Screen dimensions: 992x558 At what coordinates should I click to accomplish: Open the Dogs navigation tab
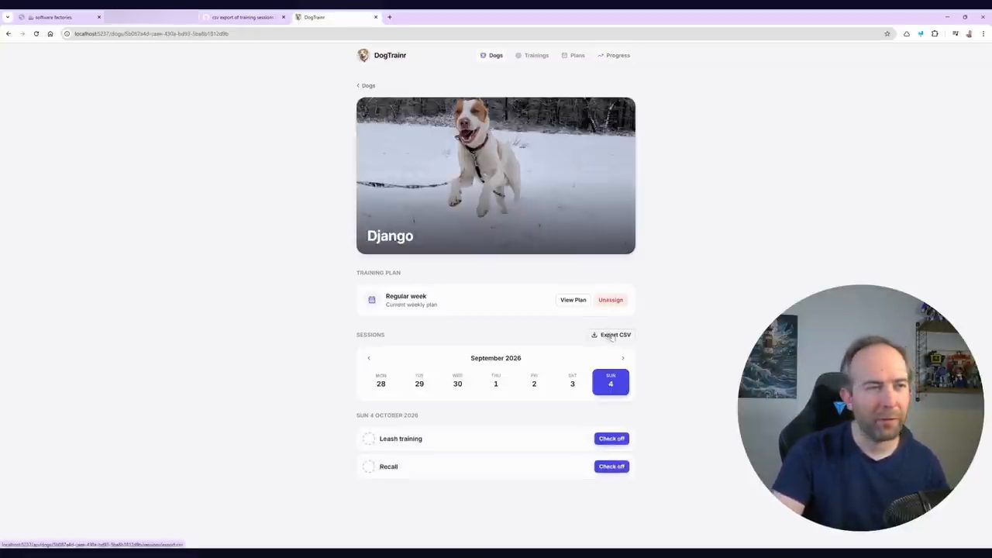point(491,55)
